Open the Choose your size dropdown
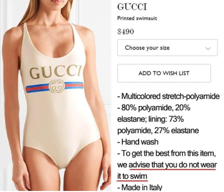The image size is (224, 192). (x=167, y=48)
